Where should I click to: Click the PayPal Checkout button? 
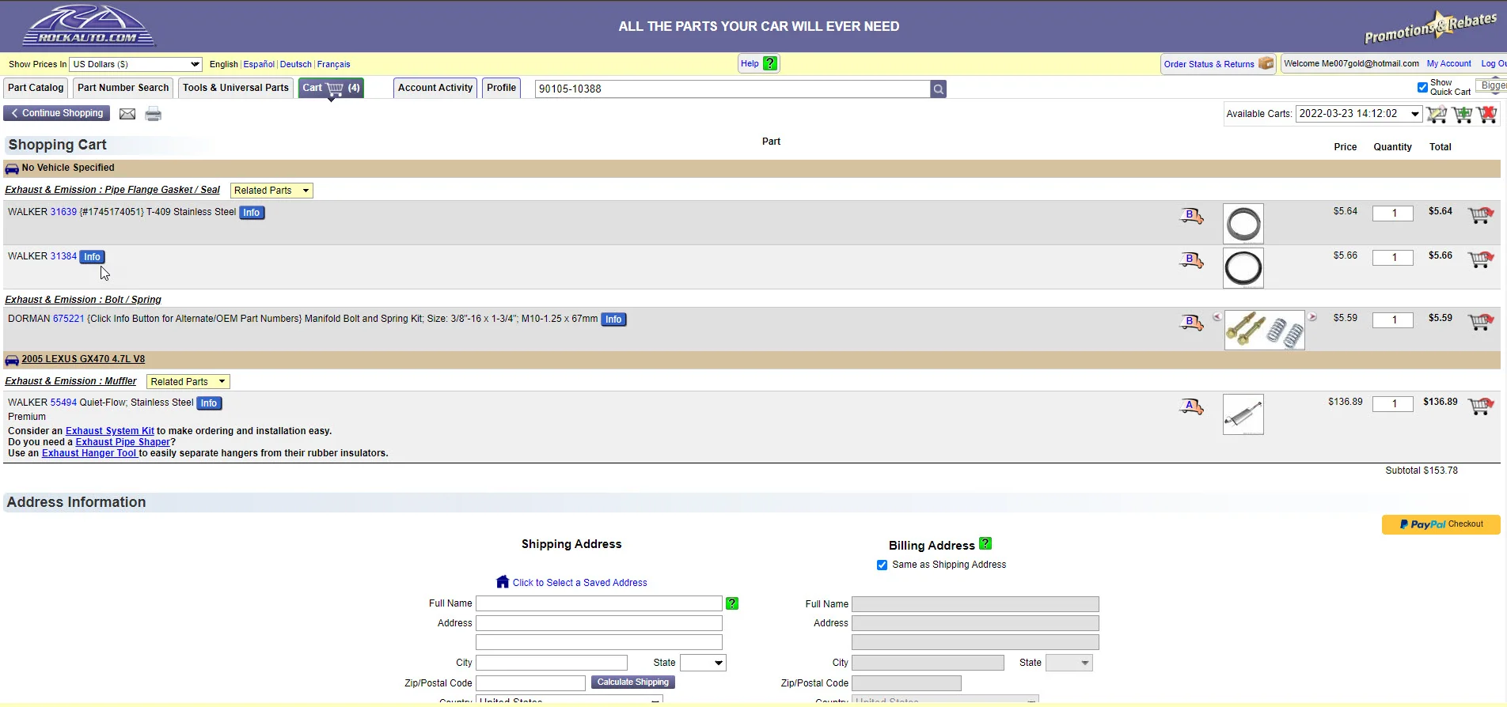pyautogui.click(x=1441, y=524)
